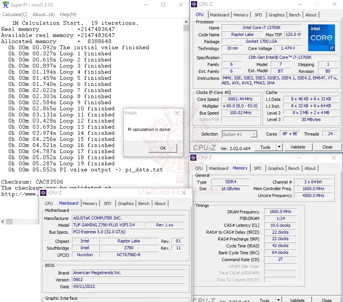Click the Super PI icon in its title bar
Image resolution: width=343 pixels, height=302 pixels.
coord(5,5)
